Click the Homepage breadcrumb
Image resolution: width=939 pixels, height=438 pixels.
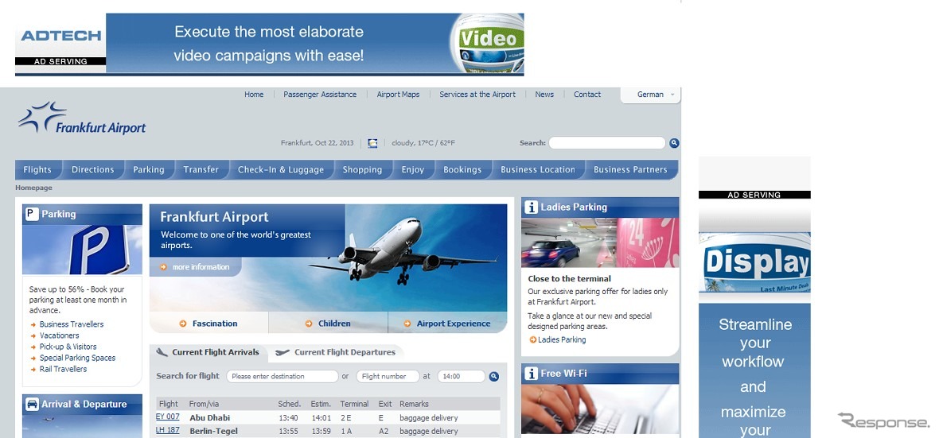(x=33, y=188)
